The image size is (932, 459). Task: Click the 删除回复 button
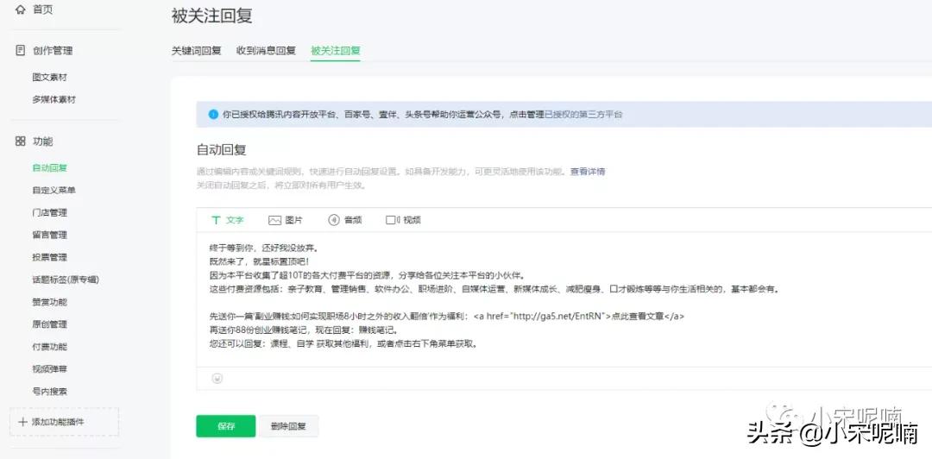point(288,426)
